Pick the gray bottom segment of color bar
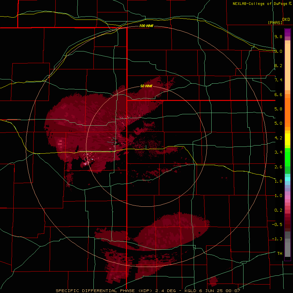Screen dimensions: 293x293 click(x=287, y=249)
